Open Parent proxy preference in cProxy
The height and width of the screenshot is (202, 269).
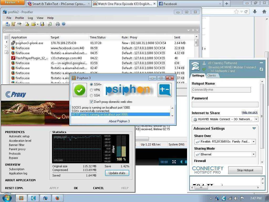pos(17,149)
